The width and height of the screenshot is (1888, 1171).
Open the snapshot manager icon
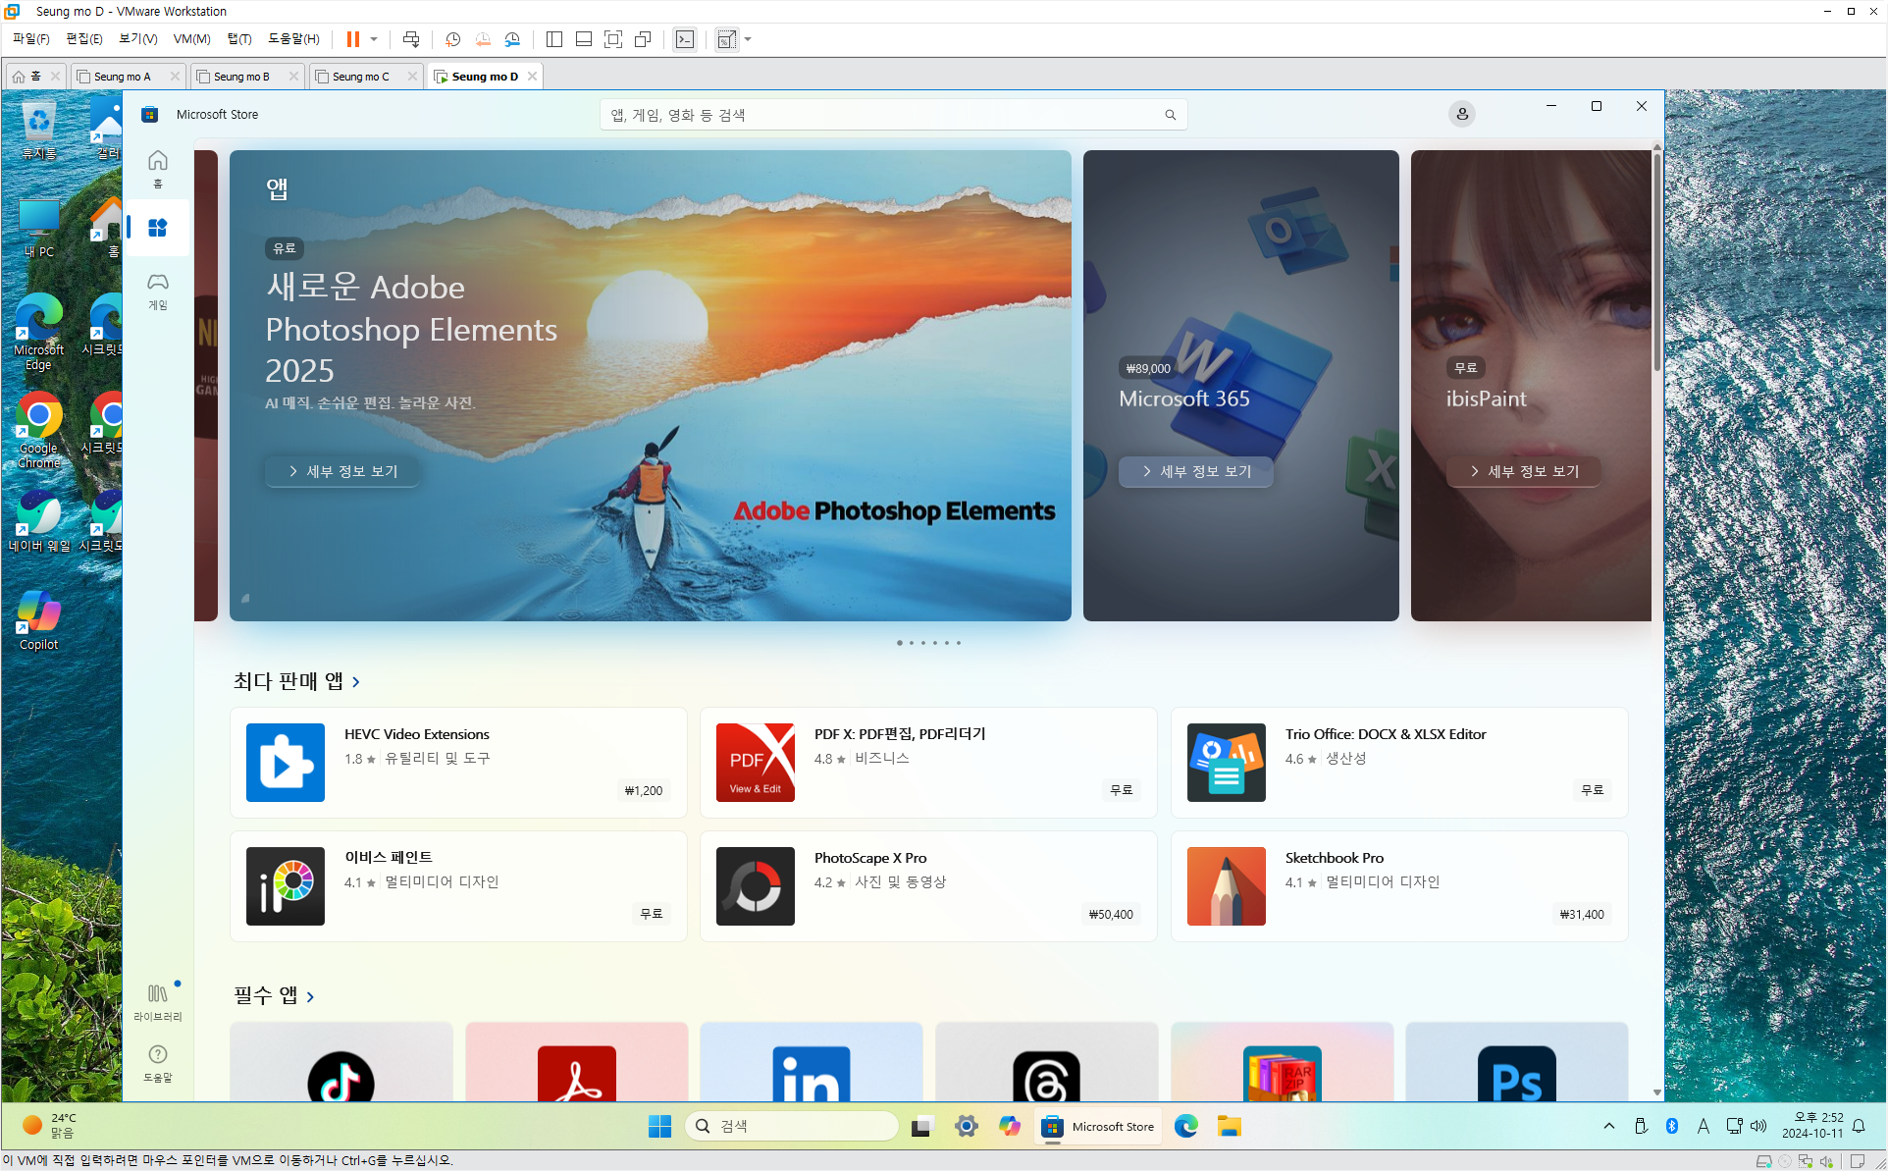tap(512, 39)
